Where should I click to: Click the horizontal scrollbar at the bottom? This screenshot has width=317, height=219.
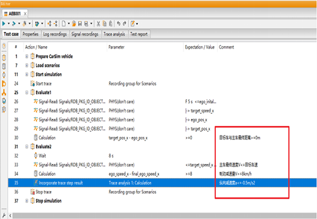click(x=164, y=215)
